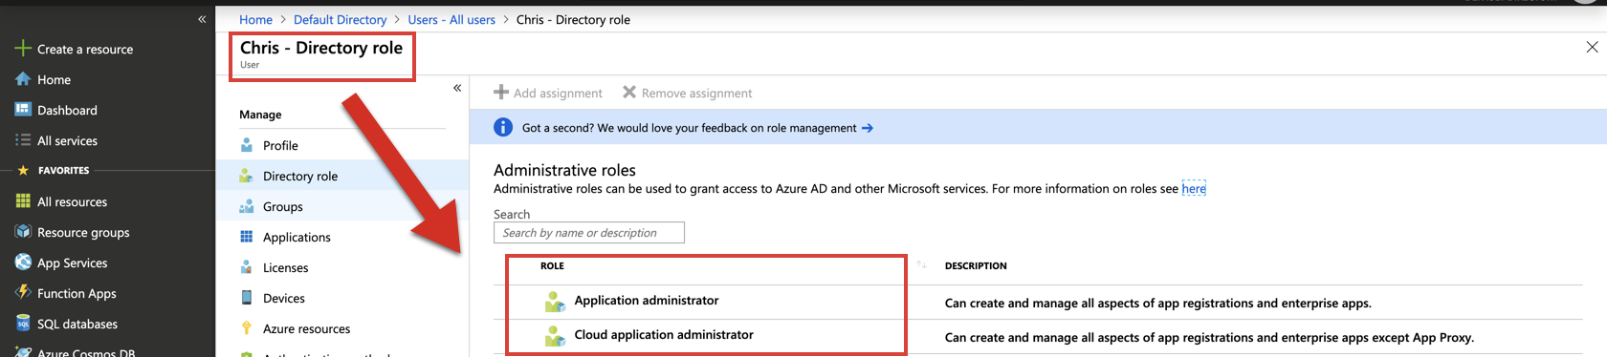This screenshot has height=357, width=1607.
Task: Click the Applications grid icon in Manage menu
Action: pyautogui.click(x=247, y=237)
